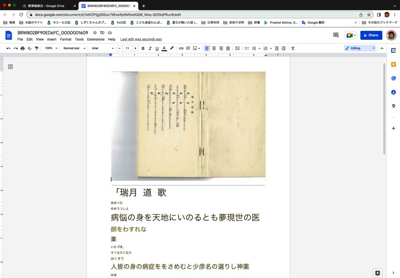This screenshot has width=400, height=278.
Task: Expand the Insert image dropdown arrow
Action: click(x=199, y=48)
